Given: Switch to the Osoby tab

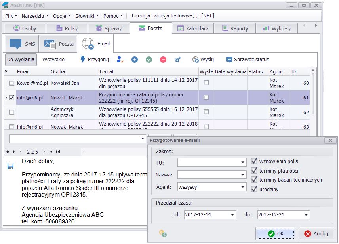Looking at the screenshot, I should (25, 28).
